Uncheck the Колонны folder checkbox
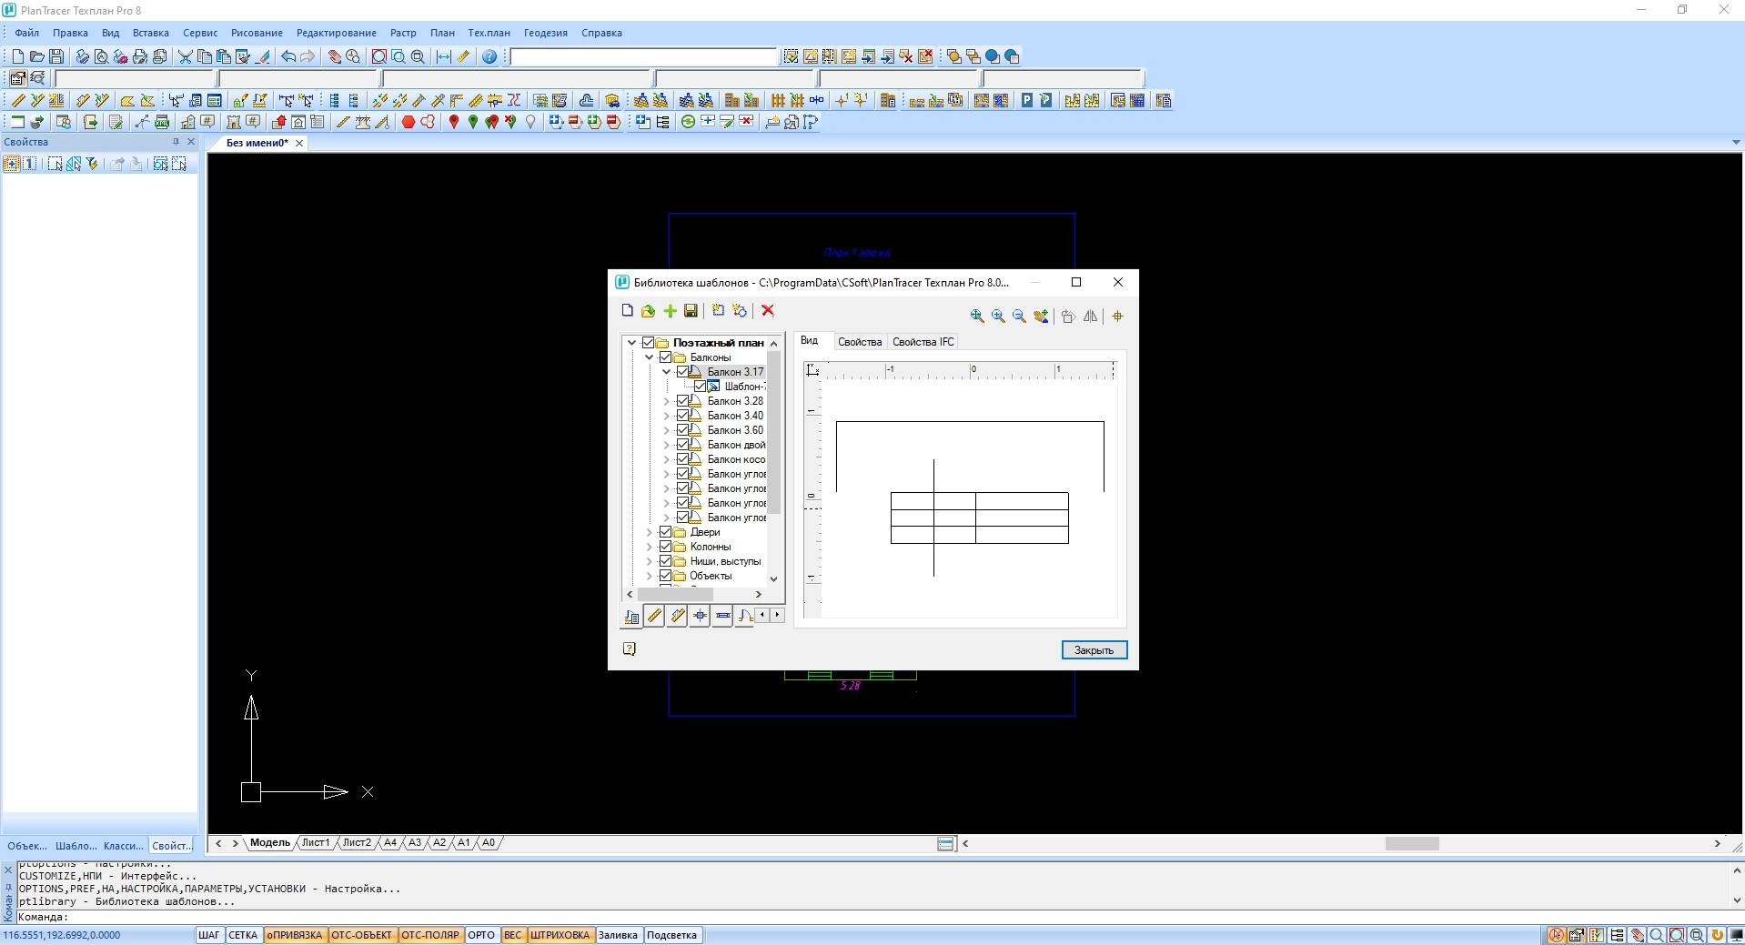 (x=665, y=547)
